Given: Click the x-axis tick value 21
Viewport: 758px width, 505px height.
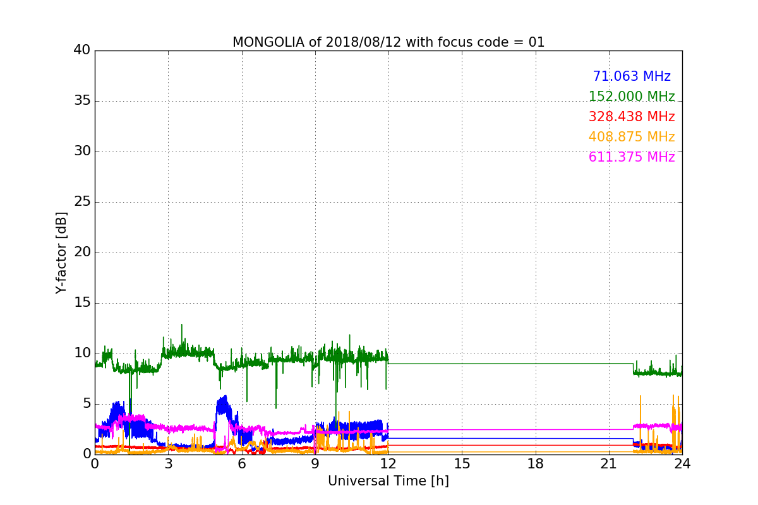Looking at the screenshot, I should (x=609, y=463).
